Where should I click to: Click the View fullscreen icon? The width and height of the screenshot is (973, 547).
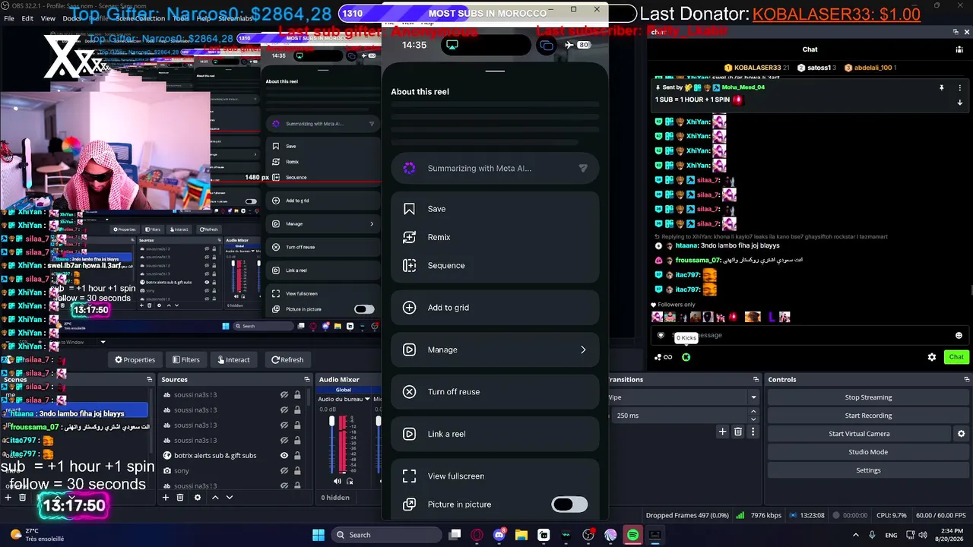(409, 476)
